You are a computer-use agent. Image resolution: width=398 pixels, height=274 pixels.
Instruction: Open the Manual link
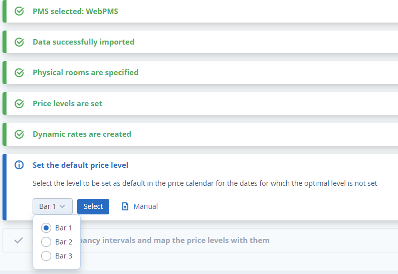145,206
